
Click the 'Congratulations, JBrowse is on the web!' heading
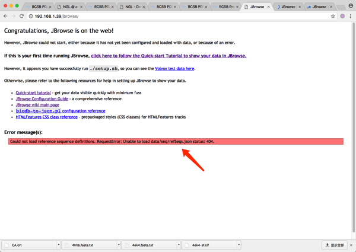(59, 31)
